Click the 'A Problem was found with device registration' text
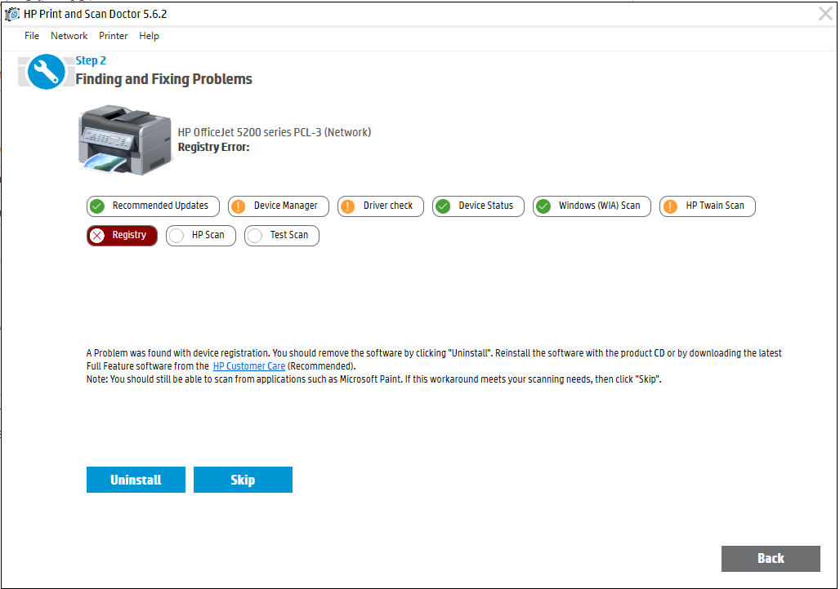Image resolution: width=840 pixels, height=589 pixels. pyautogui.click(x=178, y=353)
